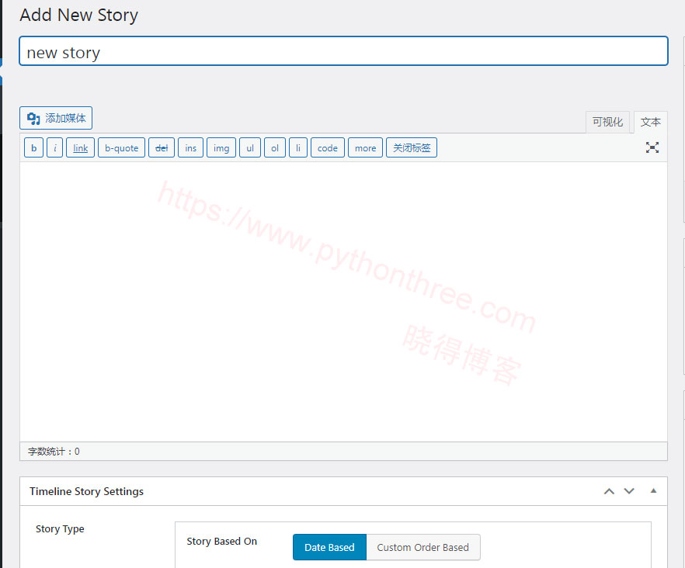685x568 pixels.
Task: Insert a blockquote using b-quote button
Action: coord(121,147)
